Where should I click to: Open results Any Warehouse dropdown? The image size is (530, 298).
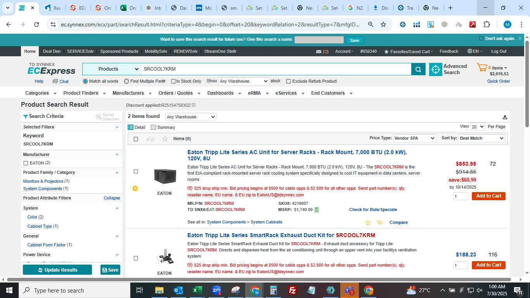point(191,117)
